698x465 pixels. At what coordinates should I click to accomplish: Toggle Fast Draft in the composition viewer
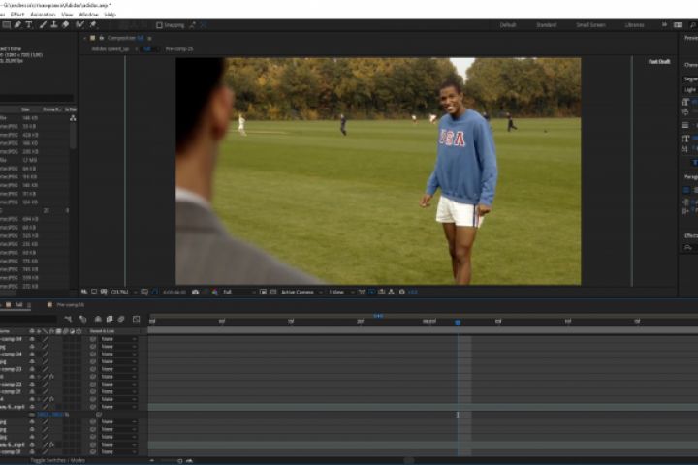(659, 61)
